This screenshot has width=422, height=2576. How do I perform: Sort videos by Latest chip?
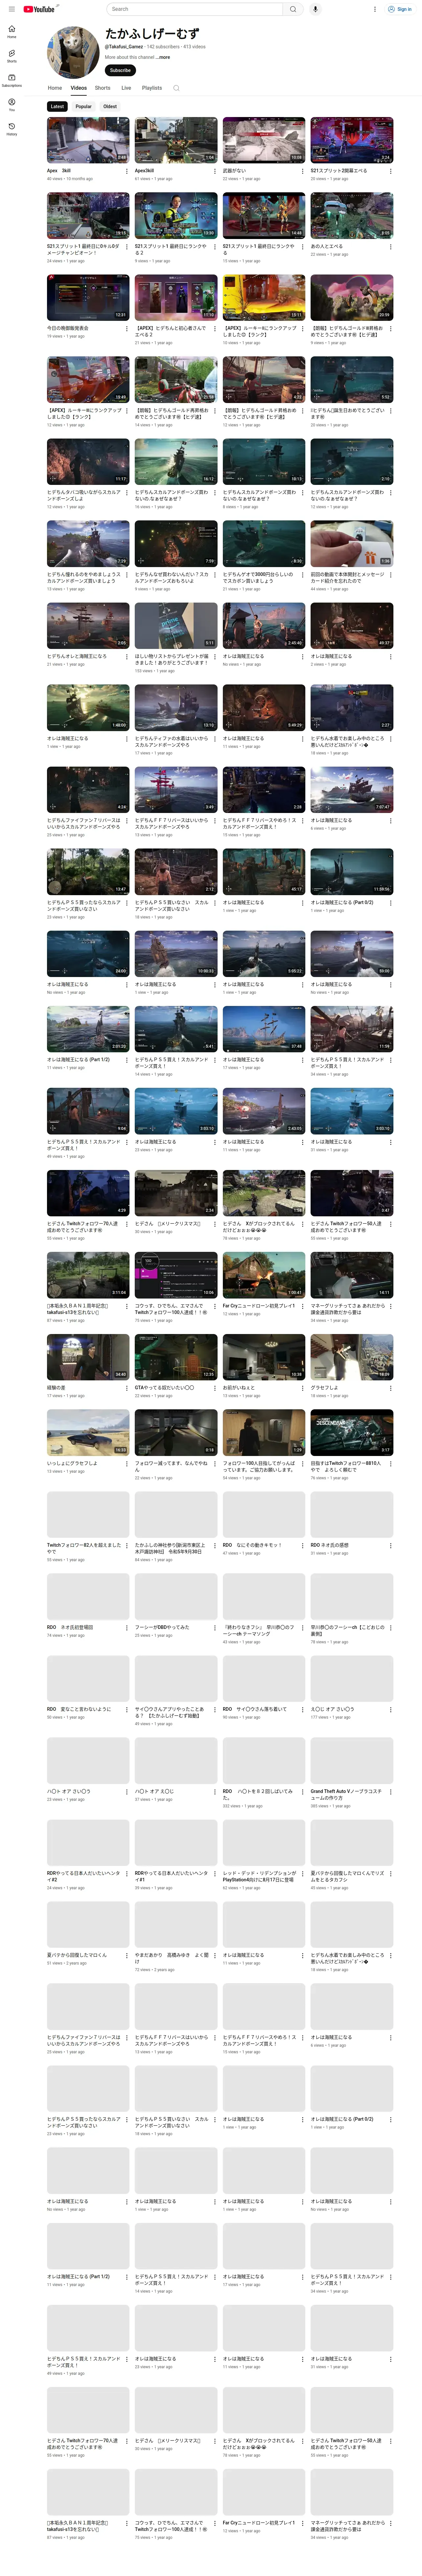tap(57, 106)
